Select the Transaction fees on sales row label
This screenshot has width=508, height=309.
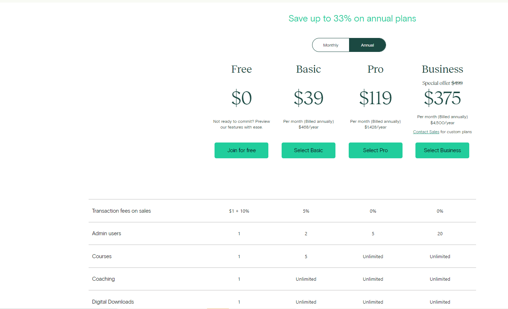coord(121,211)
